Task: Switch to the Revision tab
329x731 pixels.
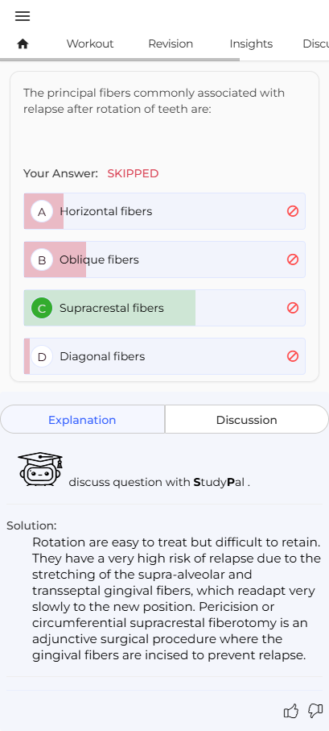Action: 171,44
